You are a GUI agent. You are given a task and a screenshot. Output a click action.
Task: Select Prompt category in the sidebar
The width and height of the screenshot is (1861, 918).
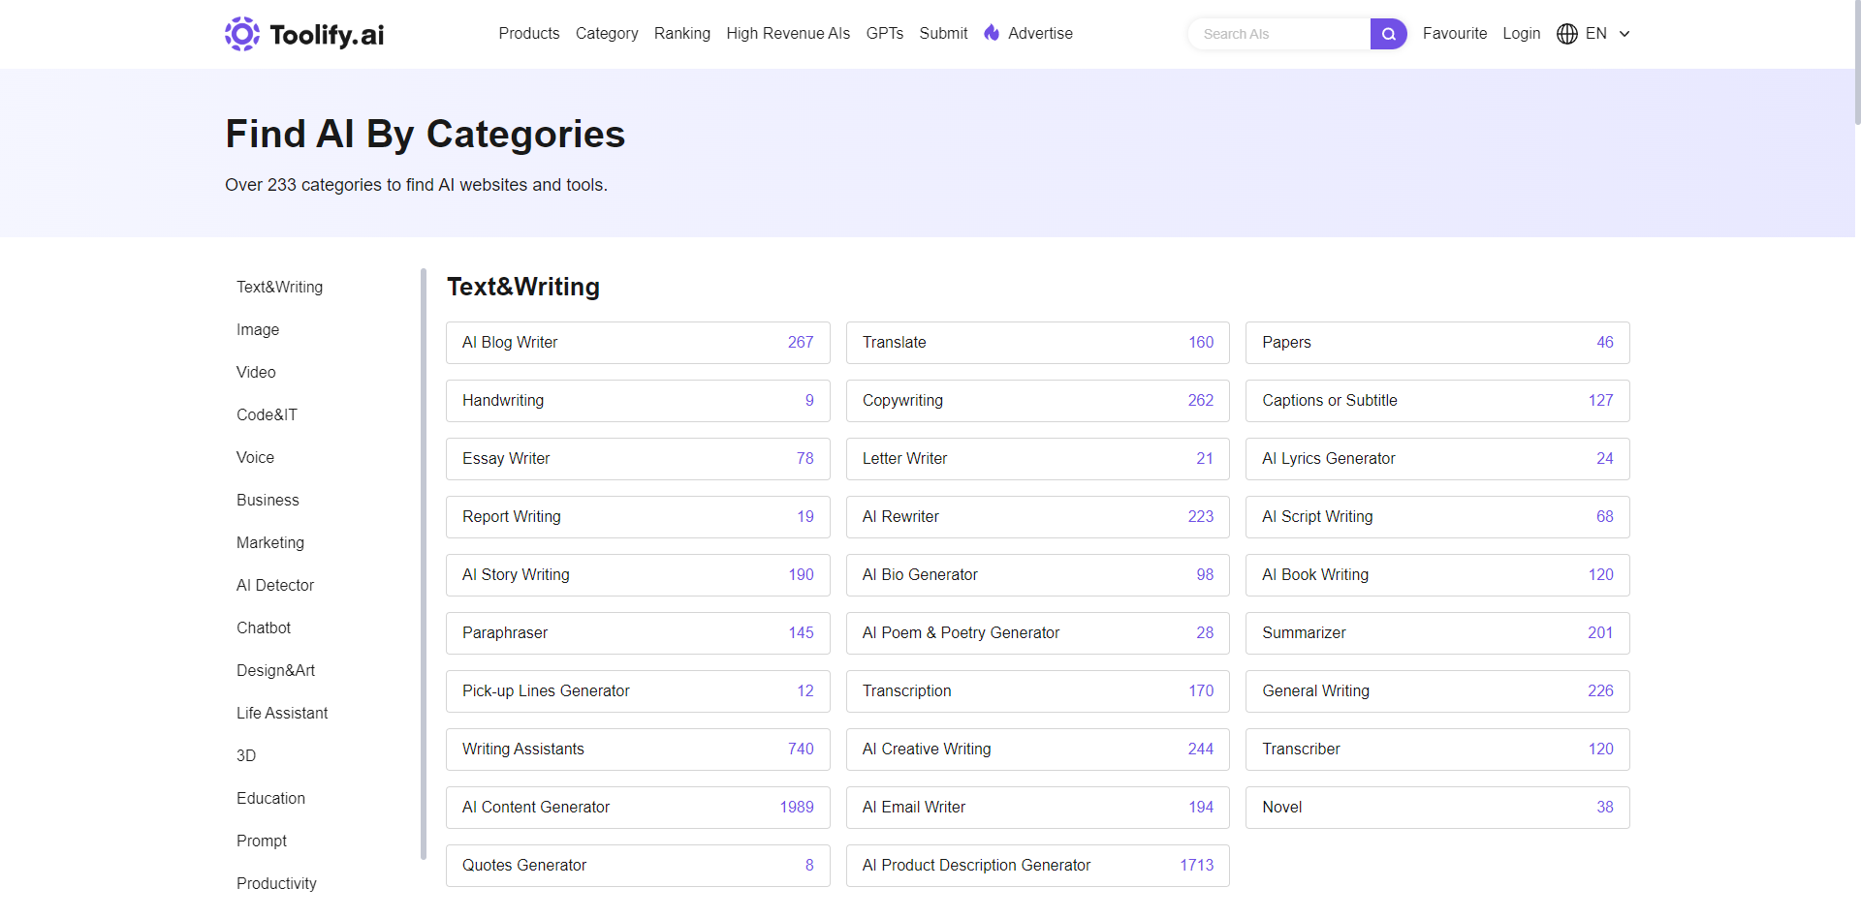[x=262, y=841]
